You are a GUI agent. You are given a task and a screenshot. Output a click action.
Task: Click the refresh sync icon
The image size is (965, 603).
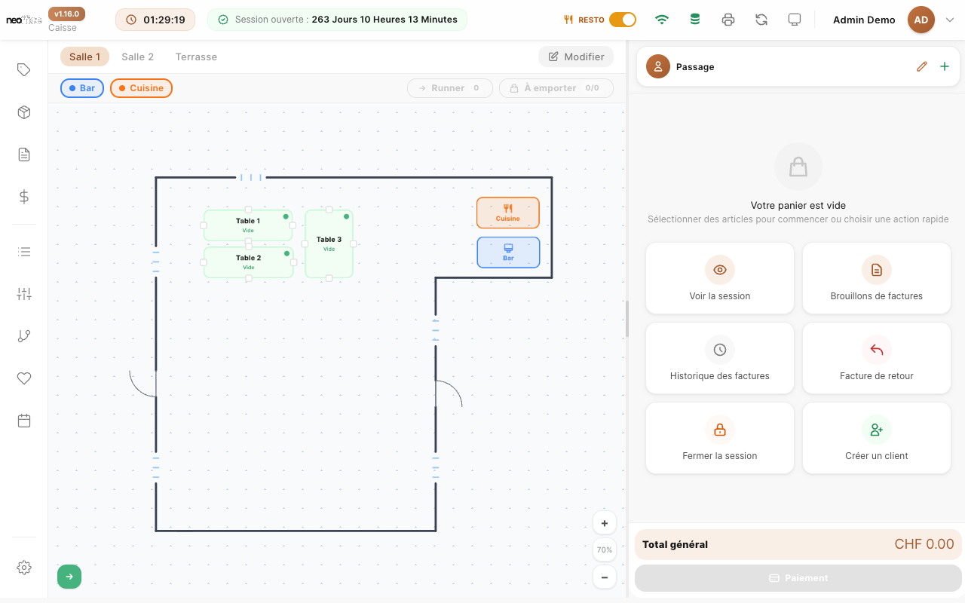pos(761,20)
